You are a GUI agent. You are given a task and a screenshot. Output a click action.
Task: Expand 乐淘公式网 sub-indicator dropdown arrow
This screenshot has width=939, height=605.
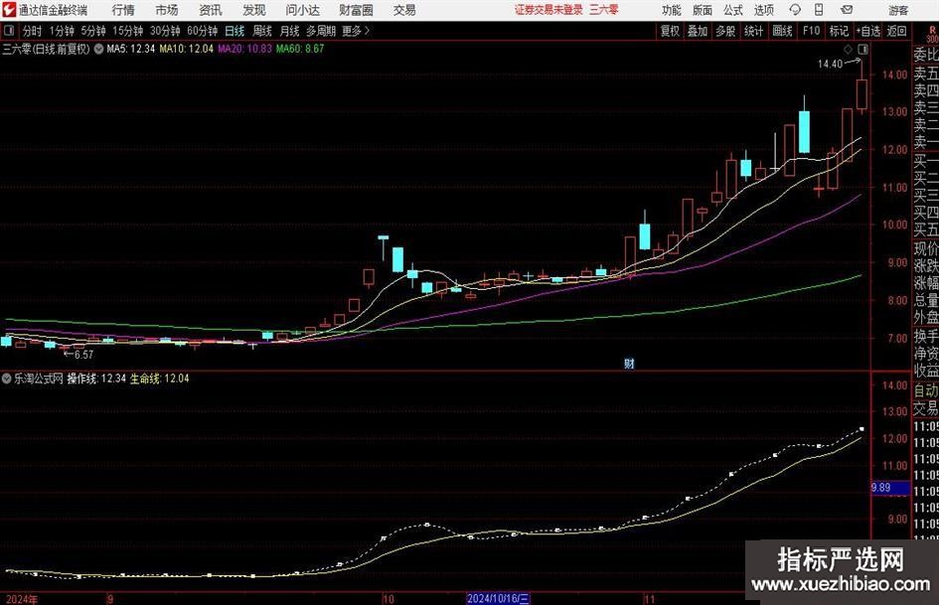[x=7, y=378]
